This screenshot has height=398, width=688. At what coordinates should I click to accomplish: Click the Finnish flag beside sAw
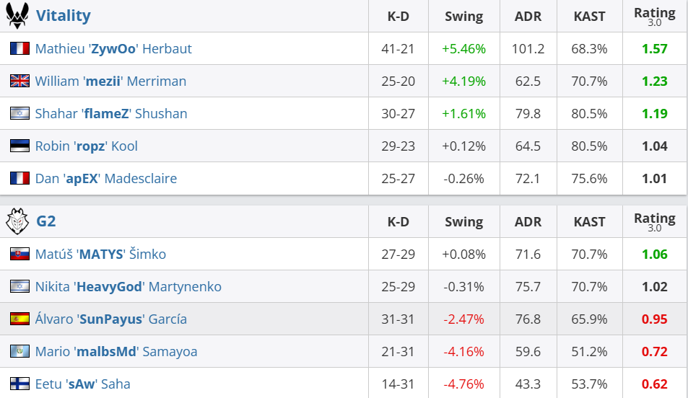pyautogui.click(x=19, y=384)
